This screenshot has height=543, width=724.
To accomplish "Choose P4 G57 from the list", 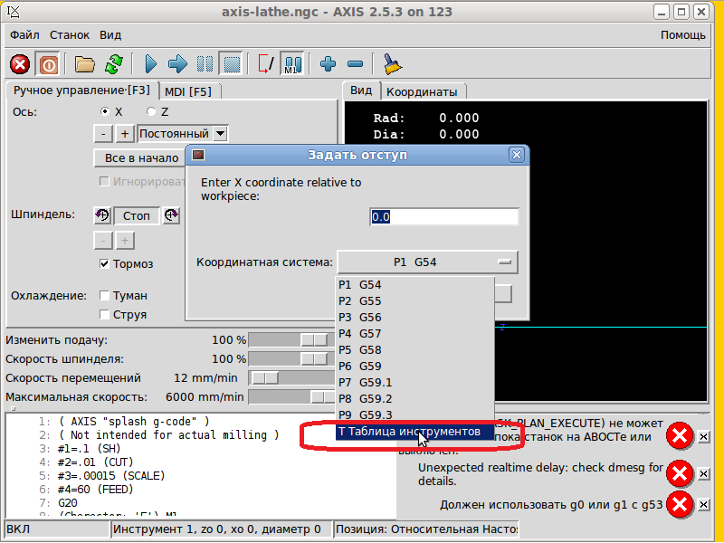I will (x=414, y=333).
